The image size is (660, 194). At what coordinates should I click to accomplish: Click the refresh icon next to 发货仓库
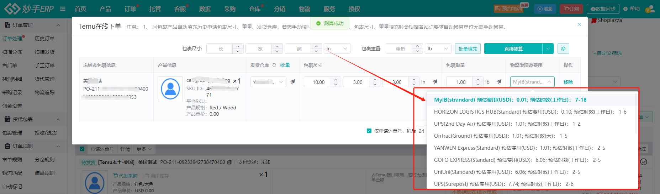click(x=274, y=65)
